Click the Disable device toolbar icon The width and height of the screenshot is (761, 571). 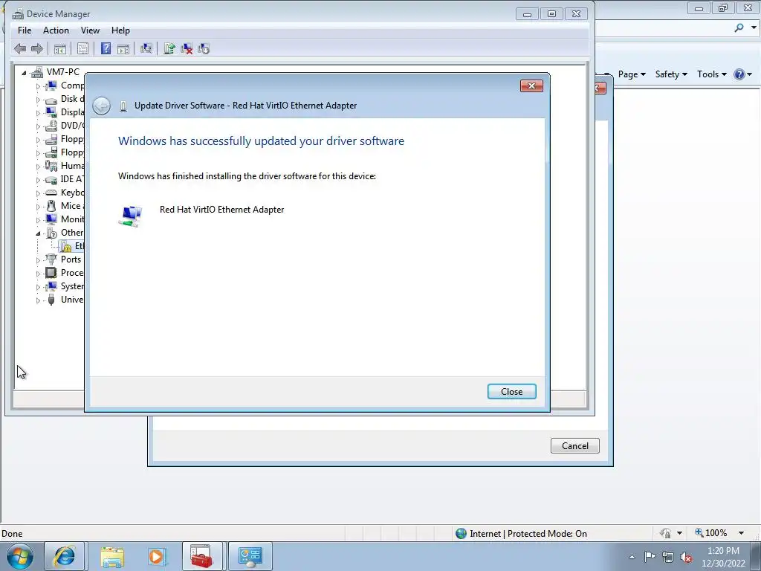204,48
